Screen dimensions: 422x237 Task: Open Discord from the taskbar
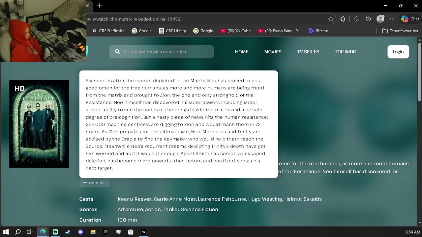(80, 232)
